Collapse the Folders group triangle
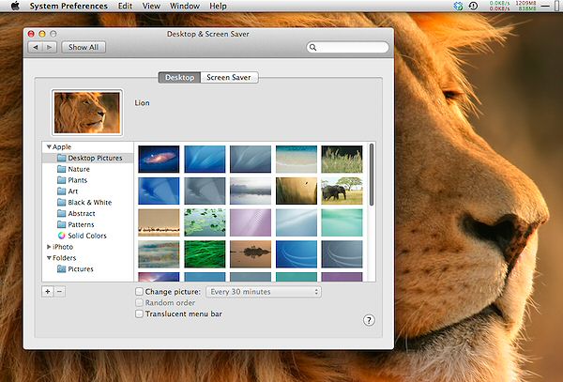Screen dimensions: 563x382 click(49, 258)
